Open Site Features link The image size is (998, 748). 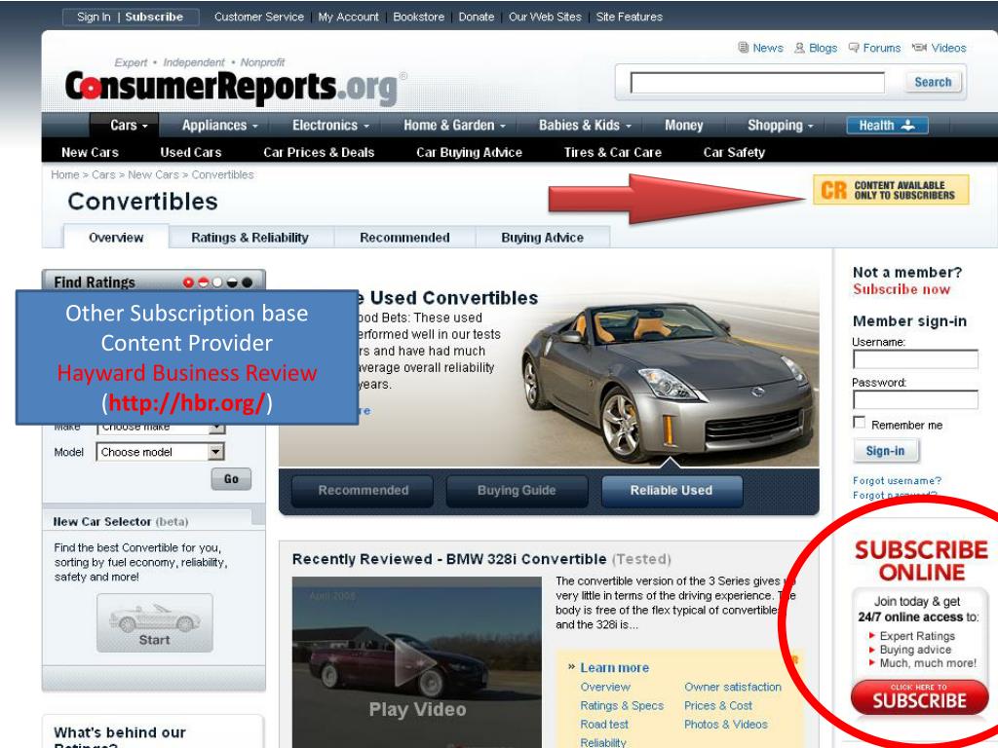pos(629,18)
